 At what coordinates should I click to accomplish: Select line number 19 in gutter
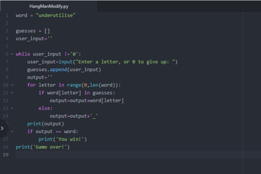(6, 155)
